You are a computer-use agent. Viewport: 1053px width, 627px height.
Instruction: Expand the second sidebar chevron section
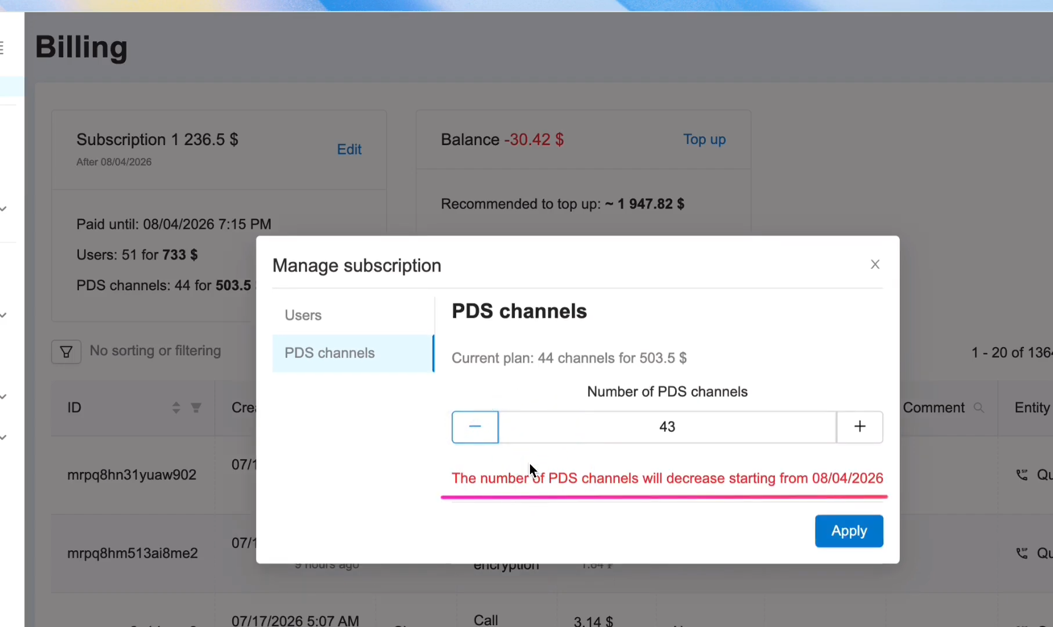pos(3,315)
